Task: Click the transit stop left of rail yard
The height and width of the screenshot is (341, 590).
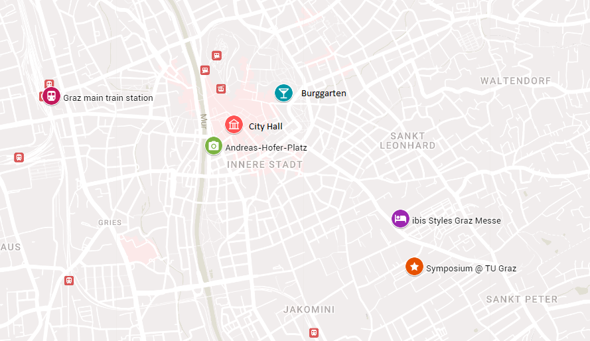Action: click(19, 157)
